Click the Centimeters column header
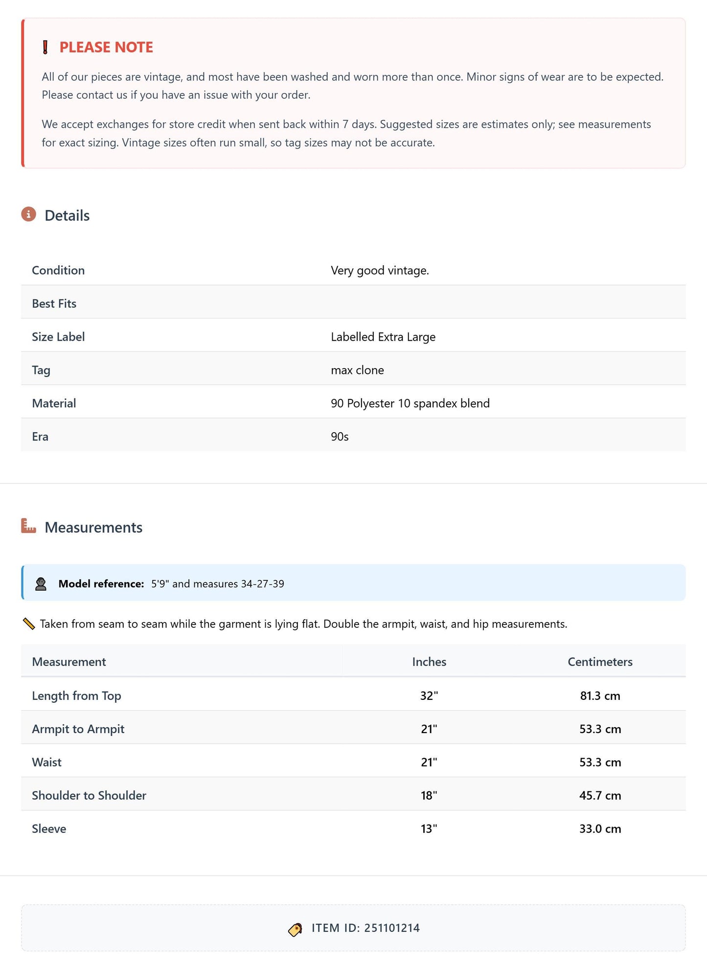The height and width of the screenshot is (969, 707). click(600, 662)
